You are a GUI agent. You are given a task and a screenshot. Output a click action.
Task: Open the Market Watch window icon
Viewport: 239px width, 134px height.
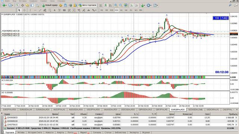coord(18,5)
